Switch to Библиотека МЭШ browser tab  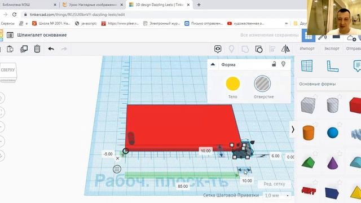click(x=29, y=5)
